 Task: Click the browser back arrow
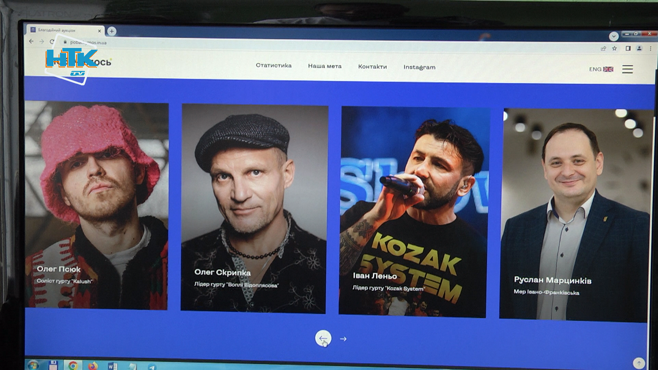coord(31,41)
